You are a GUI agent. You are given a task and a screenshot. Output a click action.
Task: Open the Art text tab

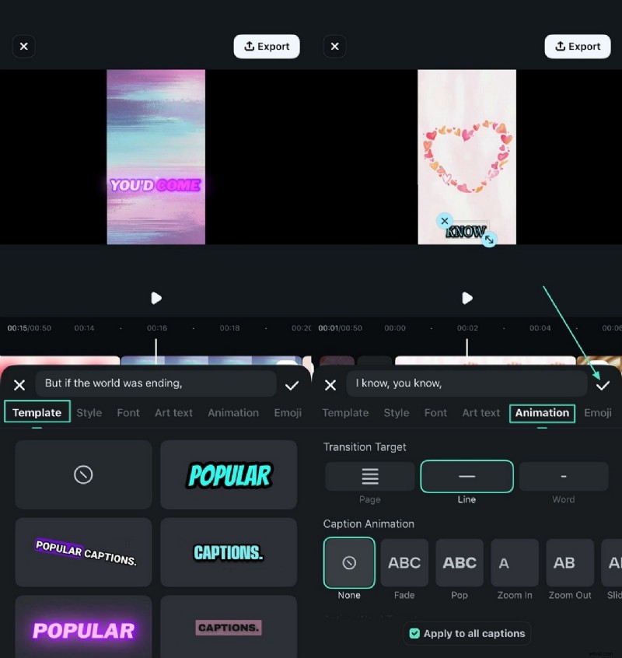(173, 413)
